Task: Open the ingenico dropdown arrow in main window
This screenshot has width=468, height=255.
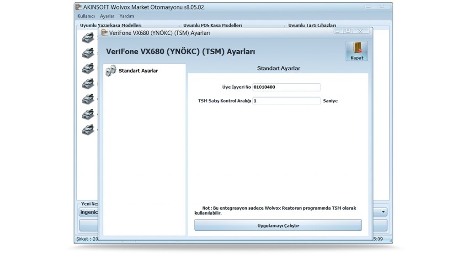Action: pos(383,212)
